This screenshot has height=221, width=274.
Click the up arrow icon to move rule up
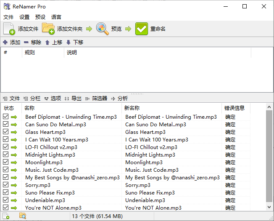[47, 43]
